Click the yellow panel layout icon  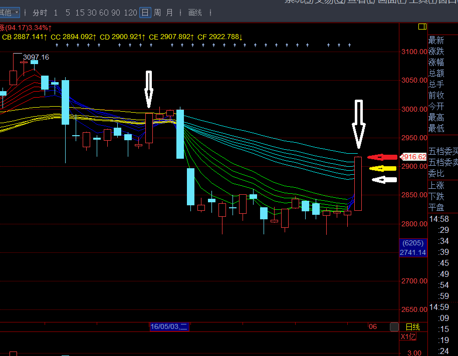pos(421,27)
